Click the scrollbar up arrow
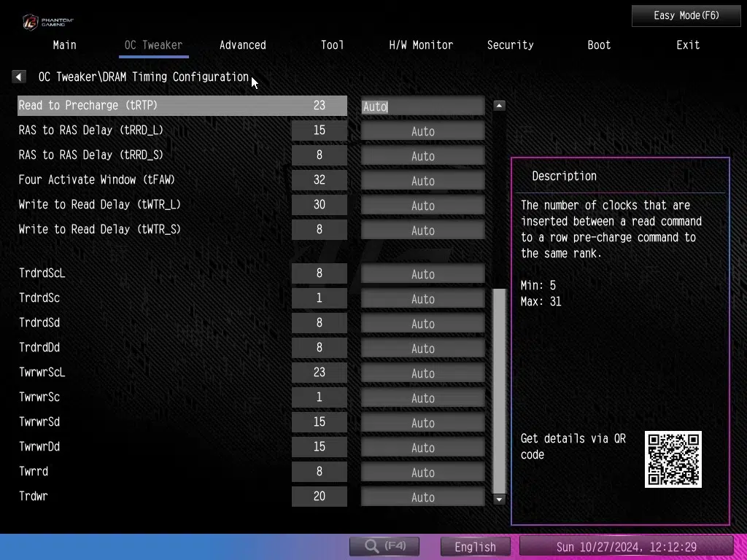This screenshot has width=747, height=560. point(499,106)
